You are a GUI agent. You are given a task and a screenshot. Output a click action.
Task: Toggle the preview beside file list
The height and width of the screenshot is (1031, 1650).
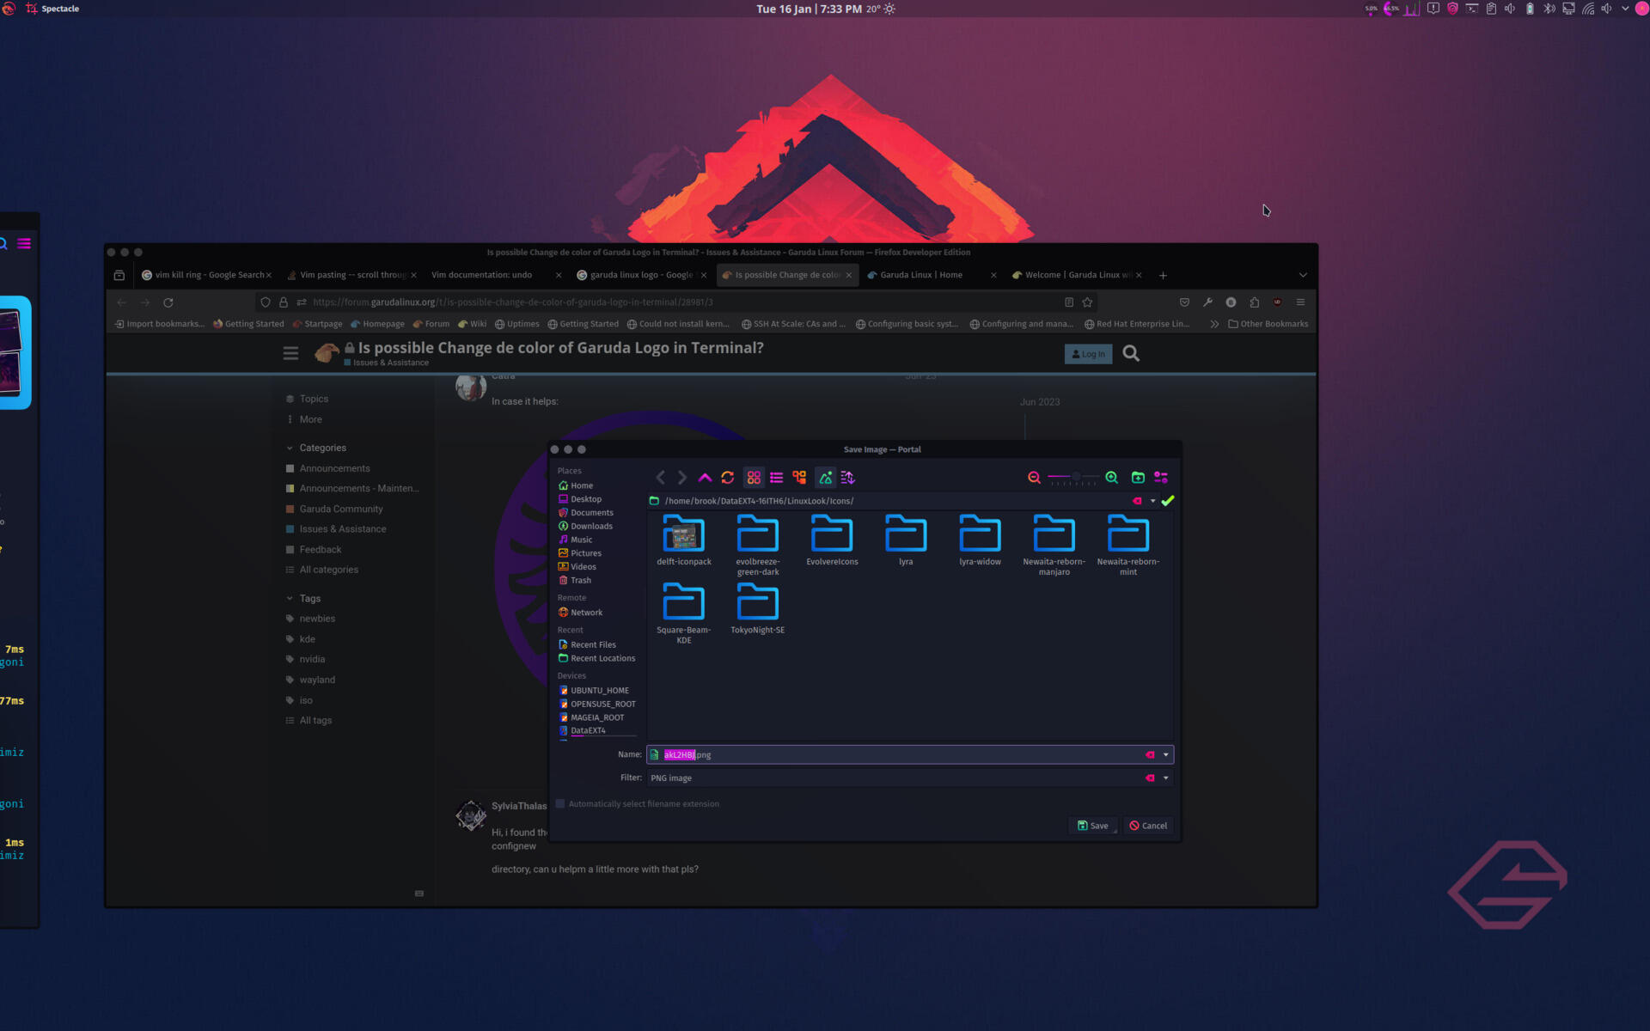(x=826, y=478)
